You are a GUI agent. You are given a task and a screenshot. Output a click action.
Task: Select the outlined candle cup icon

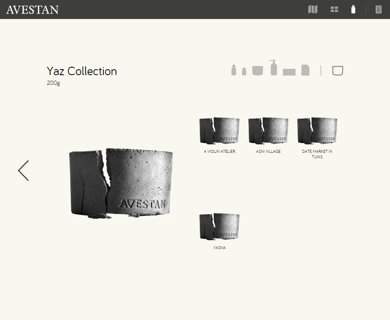click(x=338, y=71)
